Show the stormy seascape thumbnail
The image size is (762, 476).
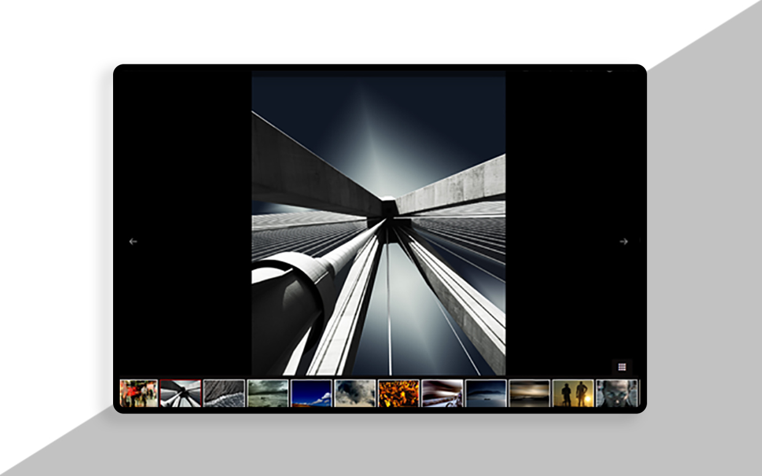(268, 393)
